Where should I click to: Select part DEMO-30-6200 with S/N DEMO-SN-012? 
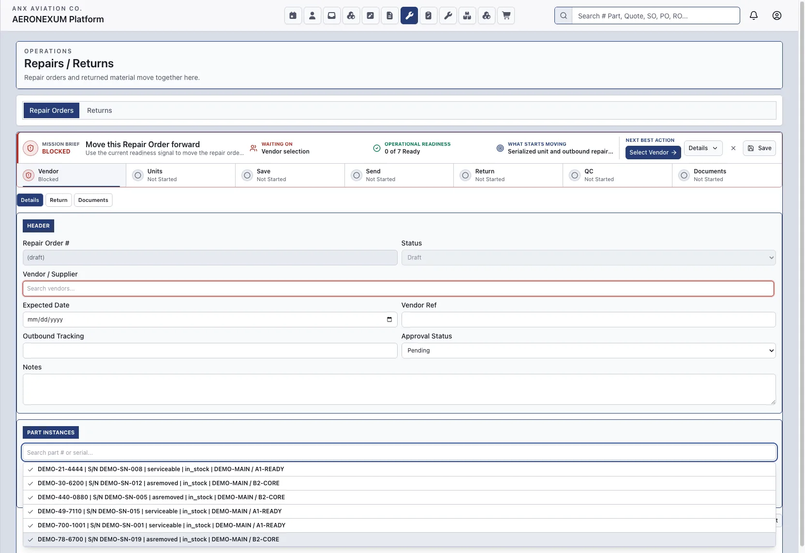point(399,483)
